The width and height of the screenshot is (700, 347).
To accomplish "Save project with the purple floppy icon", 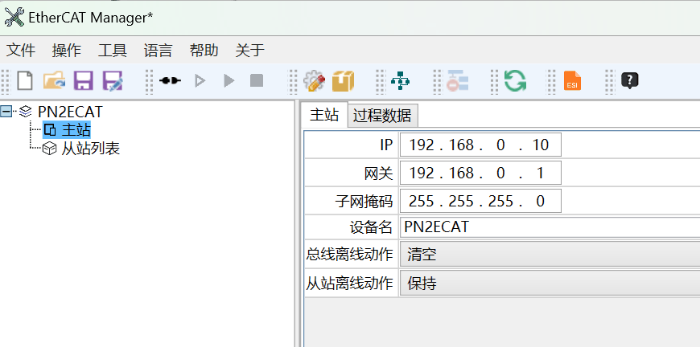I will point(84,81).
